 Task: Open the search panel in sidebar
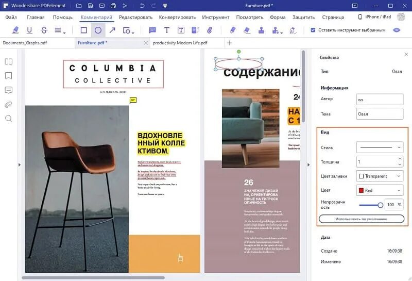(x=8, y=119)
